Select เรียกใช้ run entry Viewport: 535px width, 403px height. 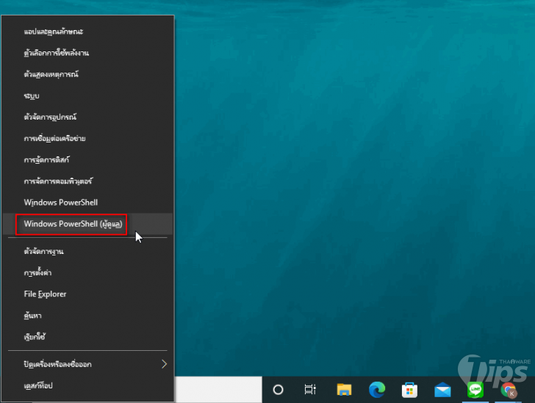tap(87, 337)
